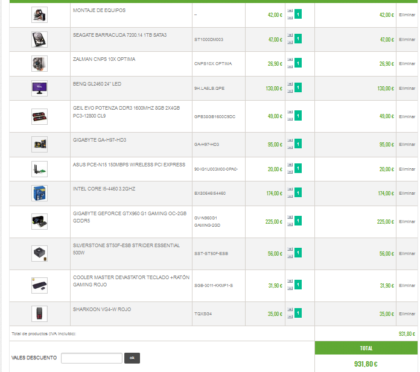Viewport: 420px width, 372px height.
Task: Remove Silverstone ST50F-ESB via Eliminar
Action: tap(407, 253)
